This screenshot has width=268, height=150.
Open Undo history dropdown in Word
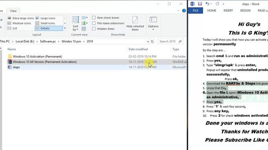pos(211,4)
